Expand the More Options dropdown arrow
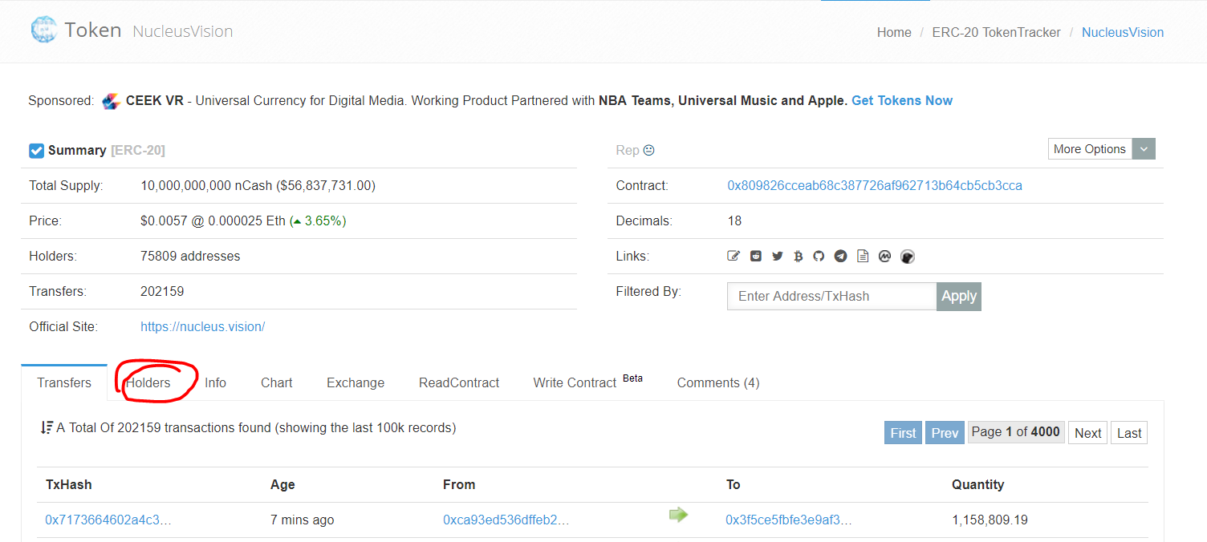Screen dimensions: 1207x542 click(x=1144, y=149)
